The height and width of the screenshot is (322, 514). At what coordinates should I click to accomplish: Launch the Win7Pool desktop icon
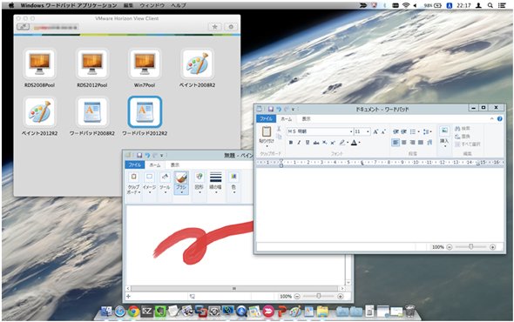145,64
